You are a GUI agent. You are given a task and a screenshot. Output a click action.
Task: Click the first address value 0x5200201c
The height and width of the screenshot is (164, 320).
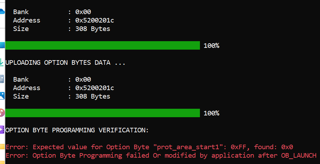pos(94,20)
